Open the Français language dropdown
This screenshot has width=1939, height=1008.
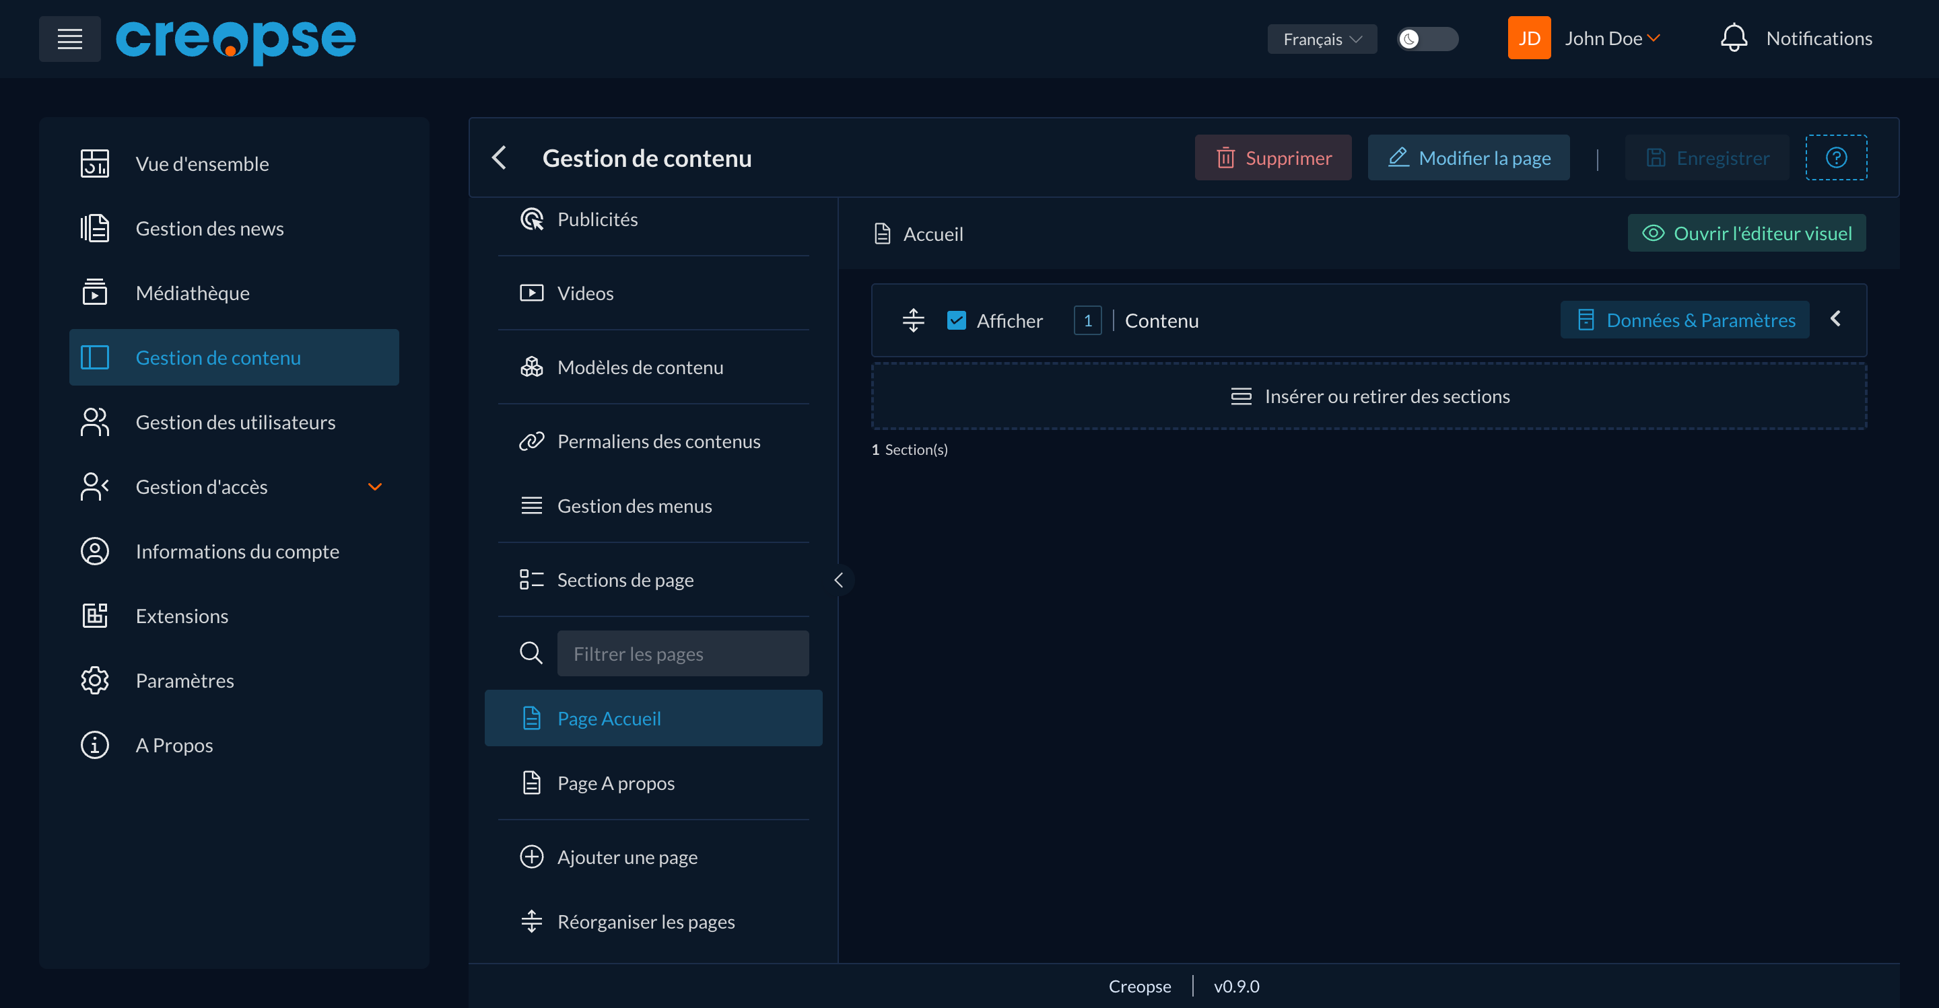coord(1322,38)
